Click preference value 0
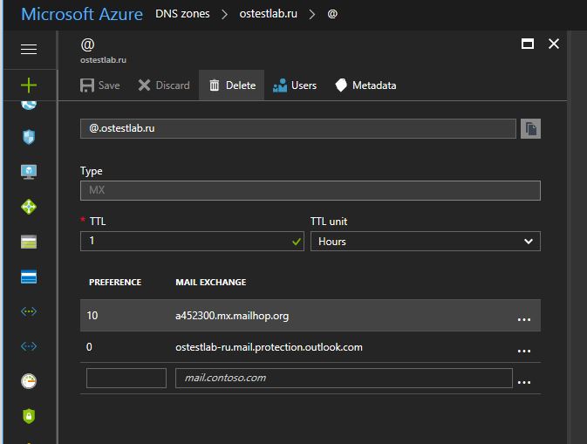This screenshot has height=444, width=587. (89, 347)
